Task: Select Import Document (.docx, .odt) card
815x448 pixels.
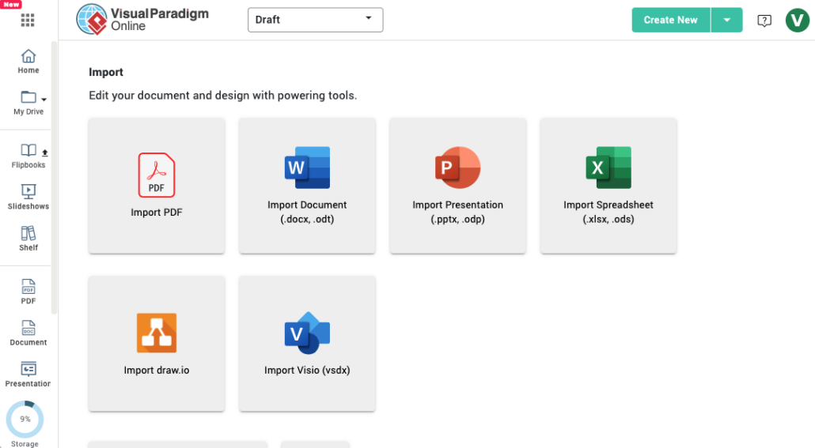Action: (307, 186)
